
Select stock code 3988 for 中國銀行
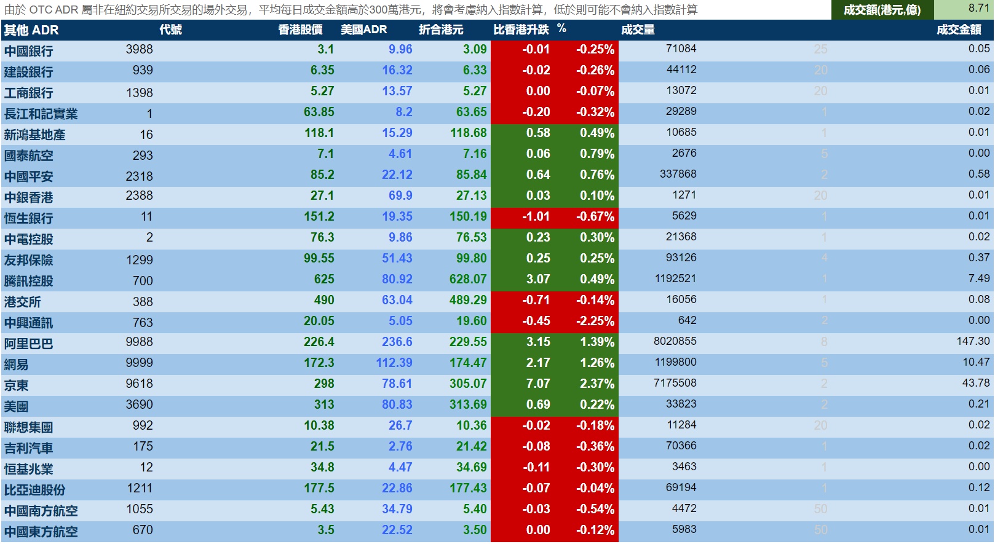[139, 49]
